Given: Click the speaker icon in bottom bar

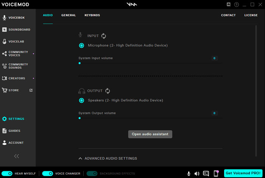Looking at the screenshot, I should pyautogui.click(x=197, y=173).
